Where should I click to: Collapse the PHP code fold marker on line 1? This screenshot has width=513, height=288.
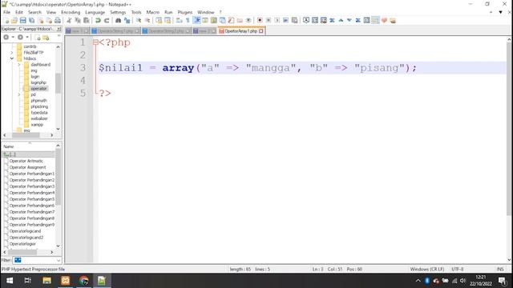point(95,42)
